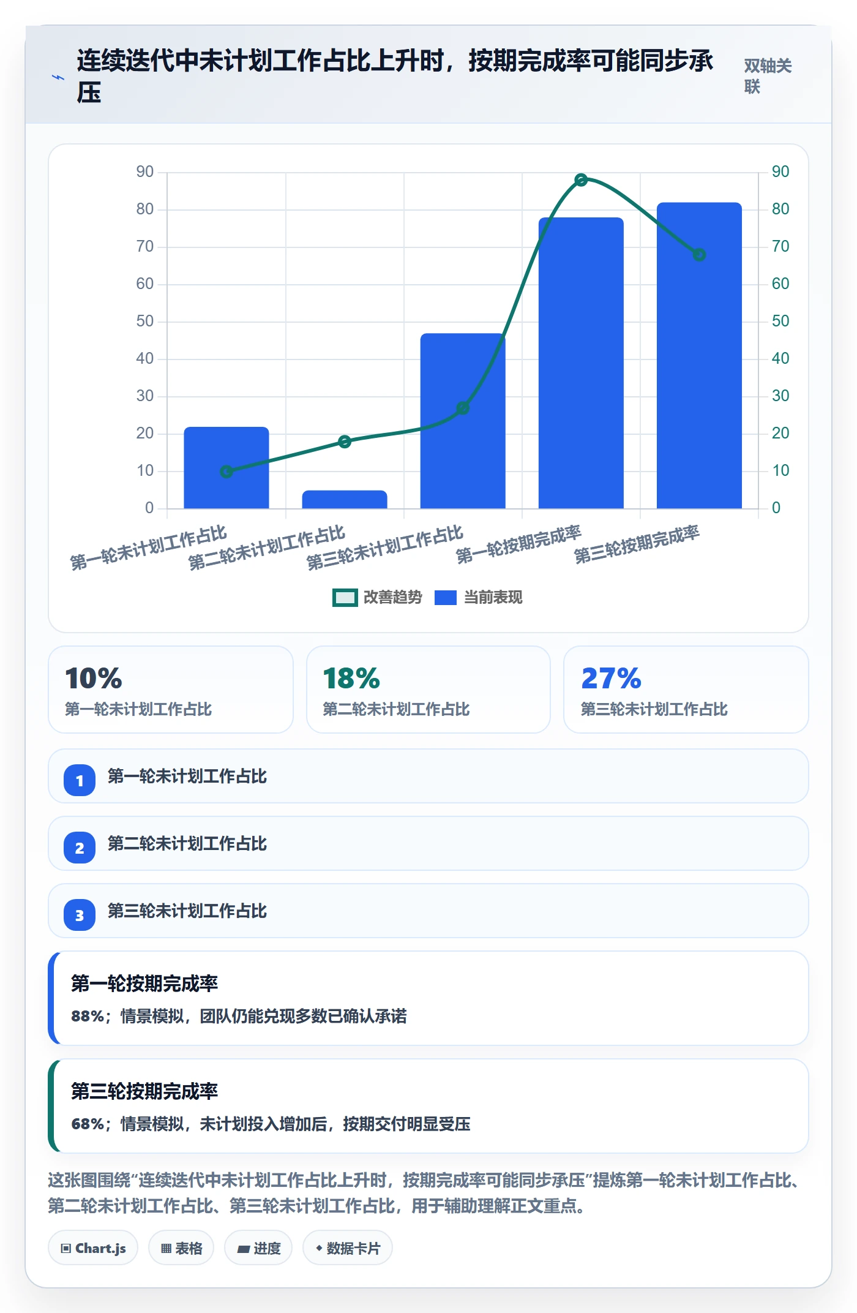This screenshot has height=1313, width=857.
Task: Toggle the 改善趋势 legend swatch
Action: [345, 598]
